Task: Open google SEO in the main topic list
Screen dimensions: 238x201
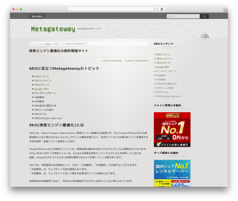Action: click(41, 89)
